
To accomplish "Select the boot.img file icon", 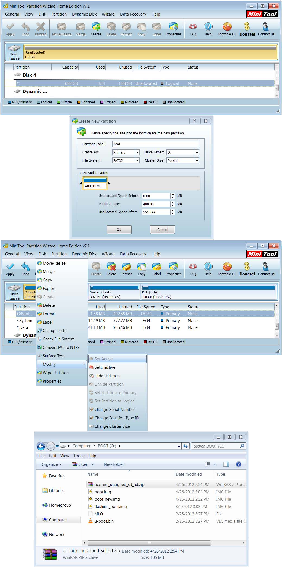I will click(90, 492).
